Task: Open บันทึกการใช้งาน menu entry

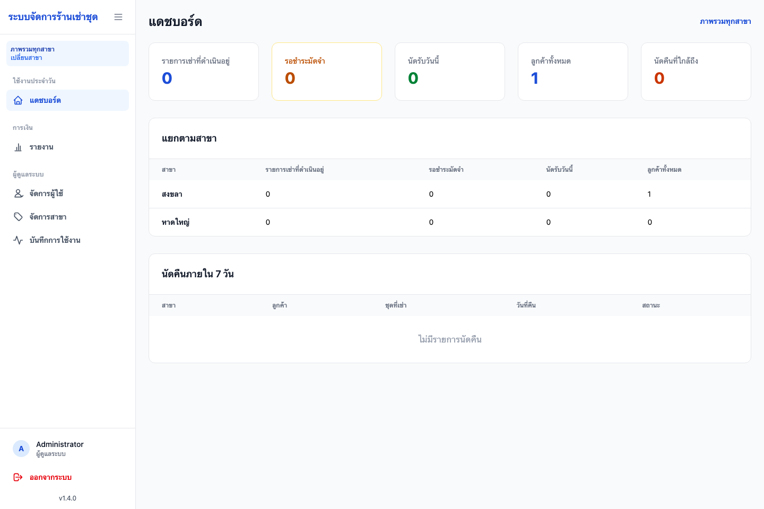Action: pyautogui.click(x=67, y=240)
